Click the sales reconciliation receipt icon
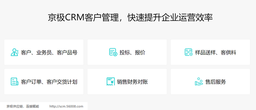 pos(111,82)
